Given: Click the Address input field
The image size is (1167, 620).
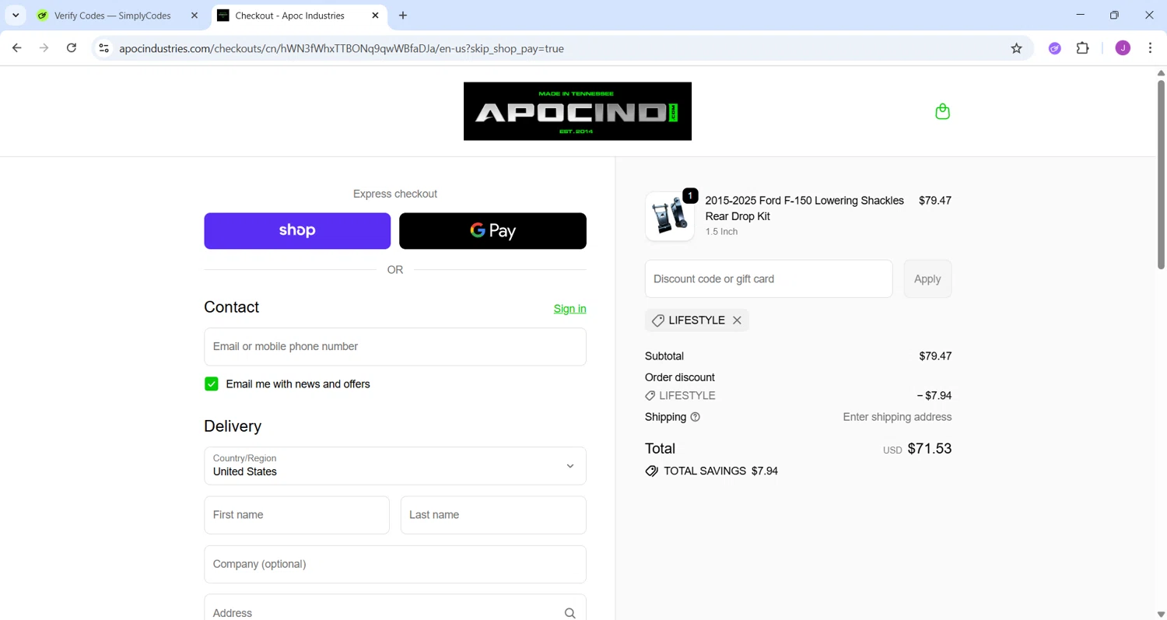Looking at the screenshot, I should [395, 608].
